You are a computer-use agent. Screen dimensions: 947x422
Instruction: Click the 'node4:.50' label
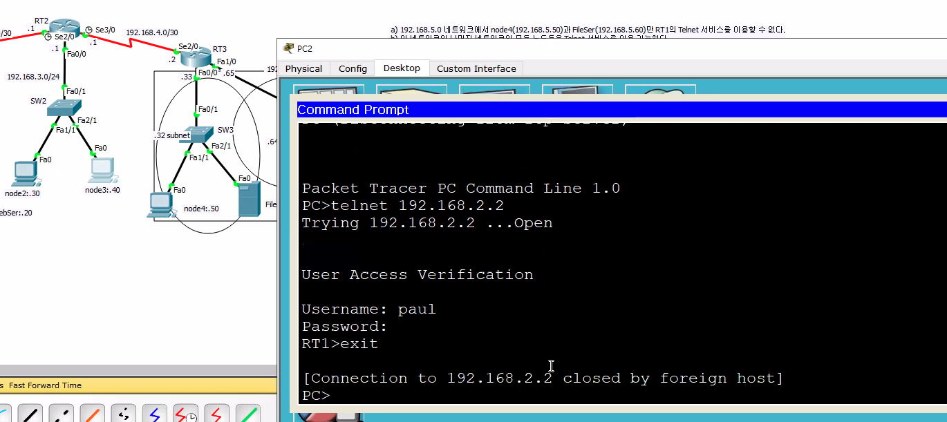(x=201, y=209)
